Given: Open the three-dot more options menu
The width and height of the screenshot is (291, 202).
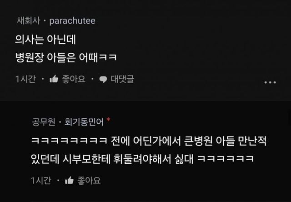Looking at the screenshot, I should (270, 82).
